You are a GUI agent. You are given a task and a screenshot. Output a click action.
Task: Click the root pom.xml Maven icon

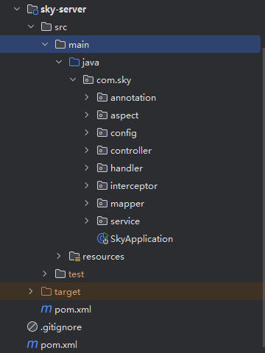pos(32,344)
